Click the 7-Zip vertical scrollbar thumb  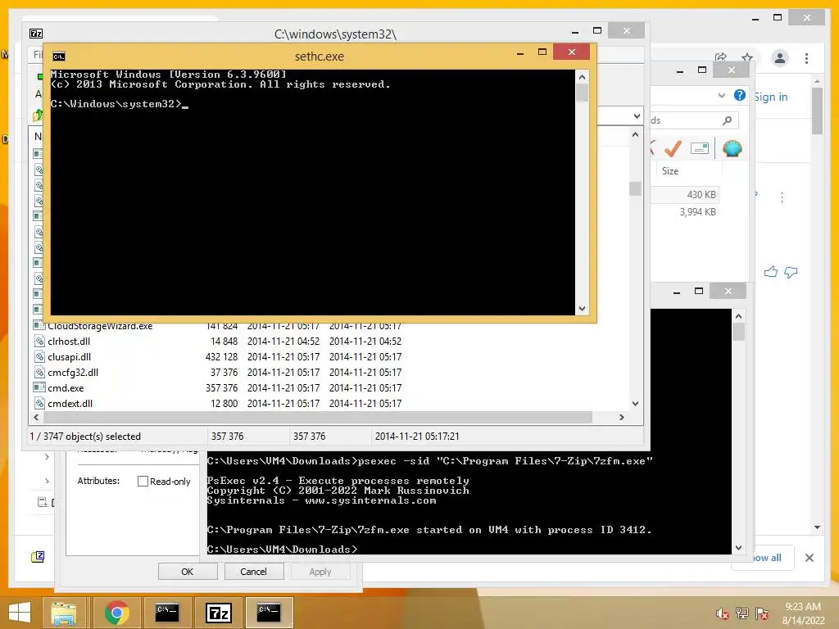[x=635, y=189]
